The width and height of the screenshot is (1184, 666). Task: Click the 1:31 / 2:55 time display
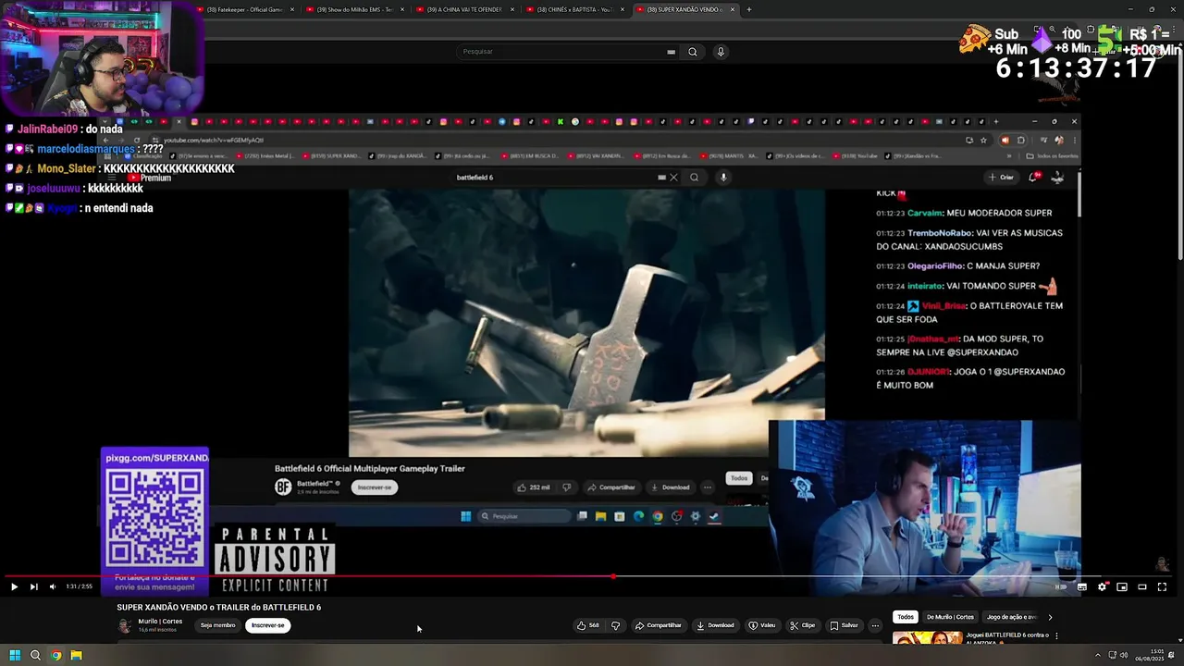coord(79,586)
